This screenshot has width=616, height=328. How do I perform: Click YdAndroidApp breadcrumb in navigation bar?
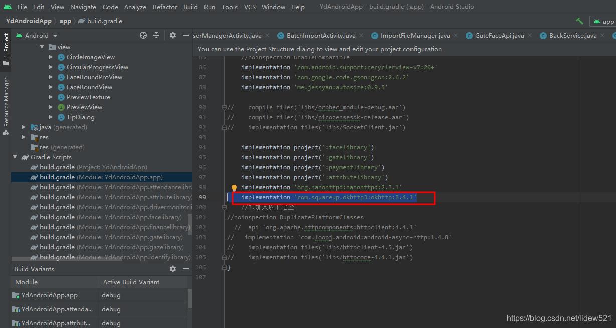pos(29,21)
